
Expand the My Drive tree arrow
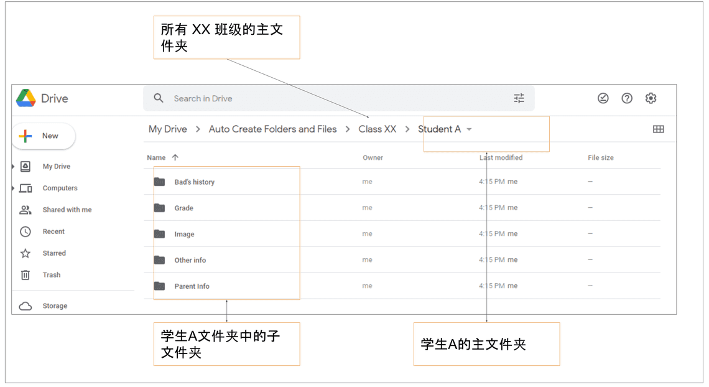click(13, 167)
